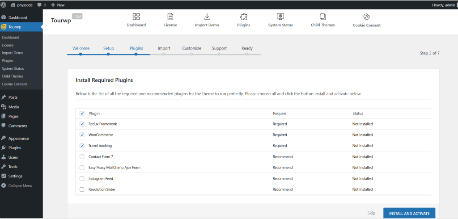The image size is (458, 219).
Task: Click the Plugins puzzle icon in header
Action: pos(244,17)
